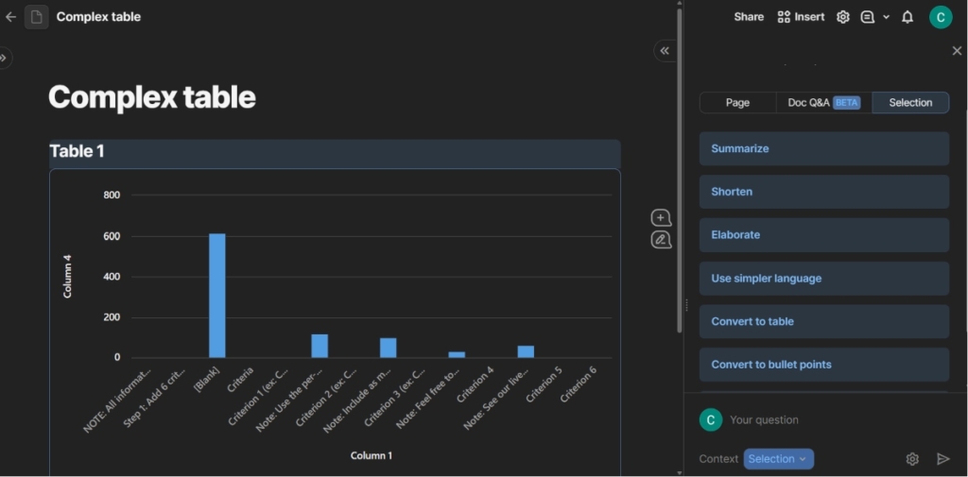Click the panel resize handle dots
The width and height of the screenshot is (968, 477).
686,305
